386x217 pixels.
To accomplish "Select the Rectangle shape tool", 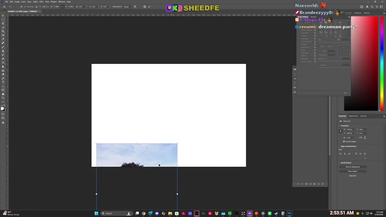I will tap(3, 90).
